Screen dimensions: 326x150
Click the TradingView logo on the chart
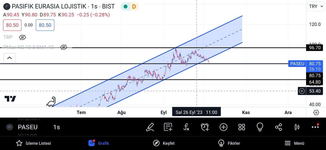point(10,99)
